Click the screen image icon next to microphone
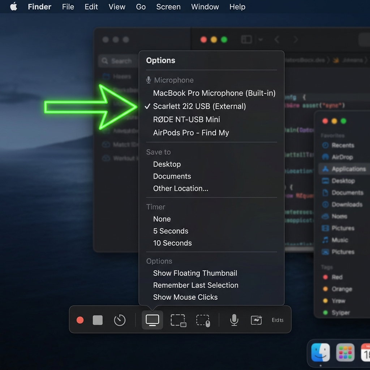370x370 pixels. tap(256, 320)
